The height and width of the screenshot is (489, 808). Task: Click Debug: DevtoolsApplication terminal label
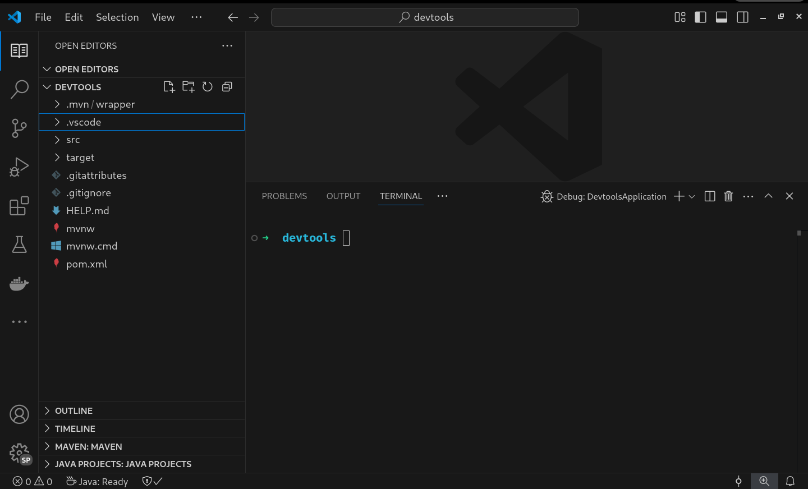click(x=604, y=196)
